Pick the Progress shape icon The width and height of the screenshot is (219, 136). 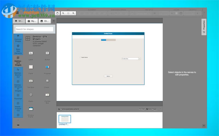pos(47,67)
